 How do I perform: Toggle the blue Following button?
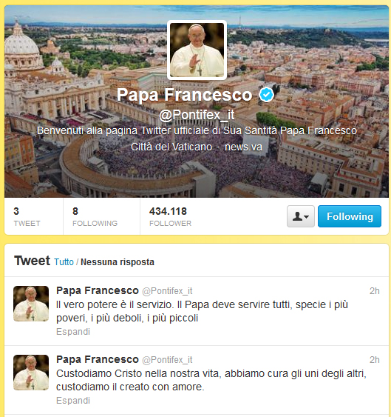click(350, 216)
